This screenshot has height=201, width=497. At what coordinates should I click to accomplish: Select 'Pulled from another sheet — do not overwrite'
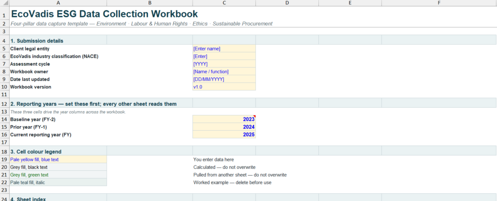pos(240,175)
